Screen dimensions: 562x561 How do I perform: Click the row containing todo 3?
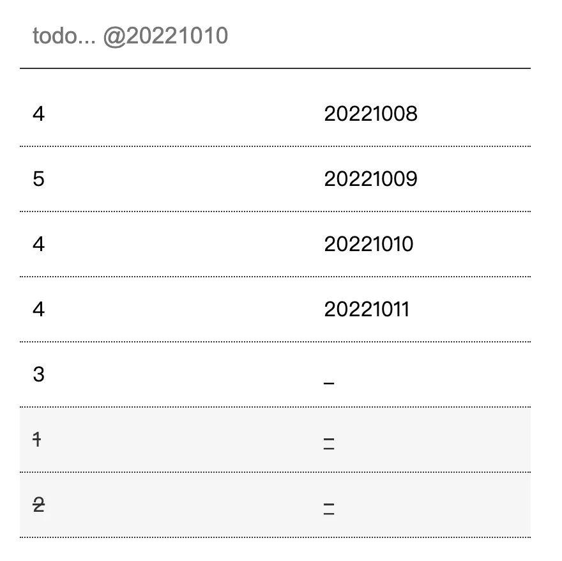(x=192, y=374)
